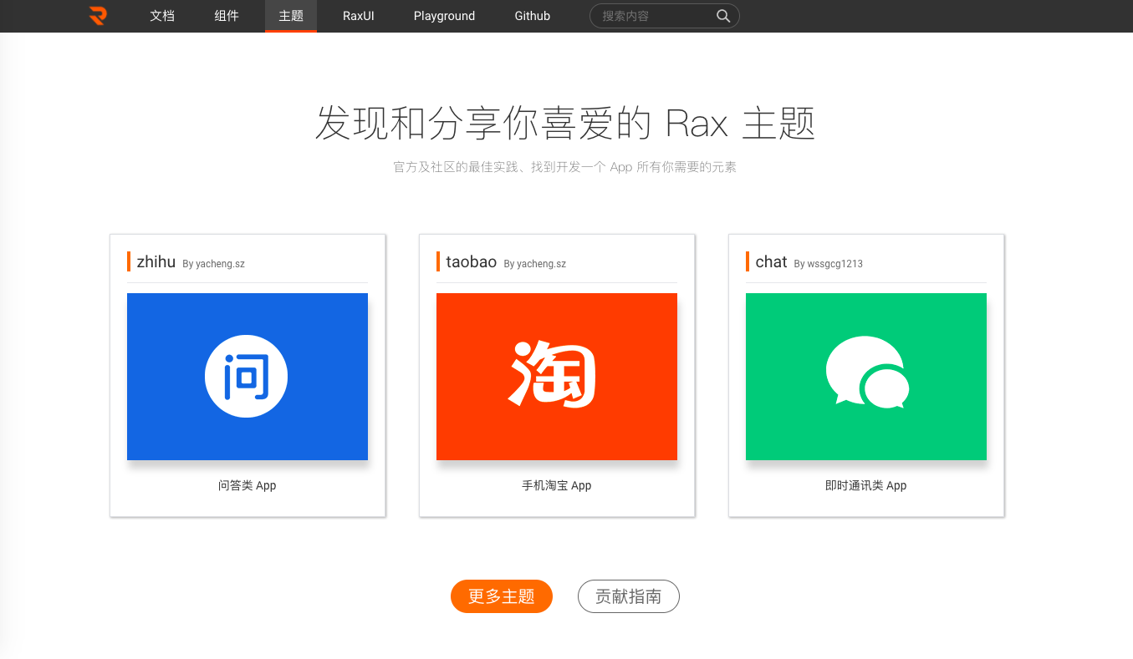The image size is (1133, 659).
Task: Open the zhihu theme title
Action: [x=156, y=261]
